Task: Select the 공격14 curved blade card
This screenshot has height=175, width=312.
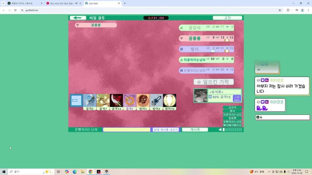Action: 116,101
